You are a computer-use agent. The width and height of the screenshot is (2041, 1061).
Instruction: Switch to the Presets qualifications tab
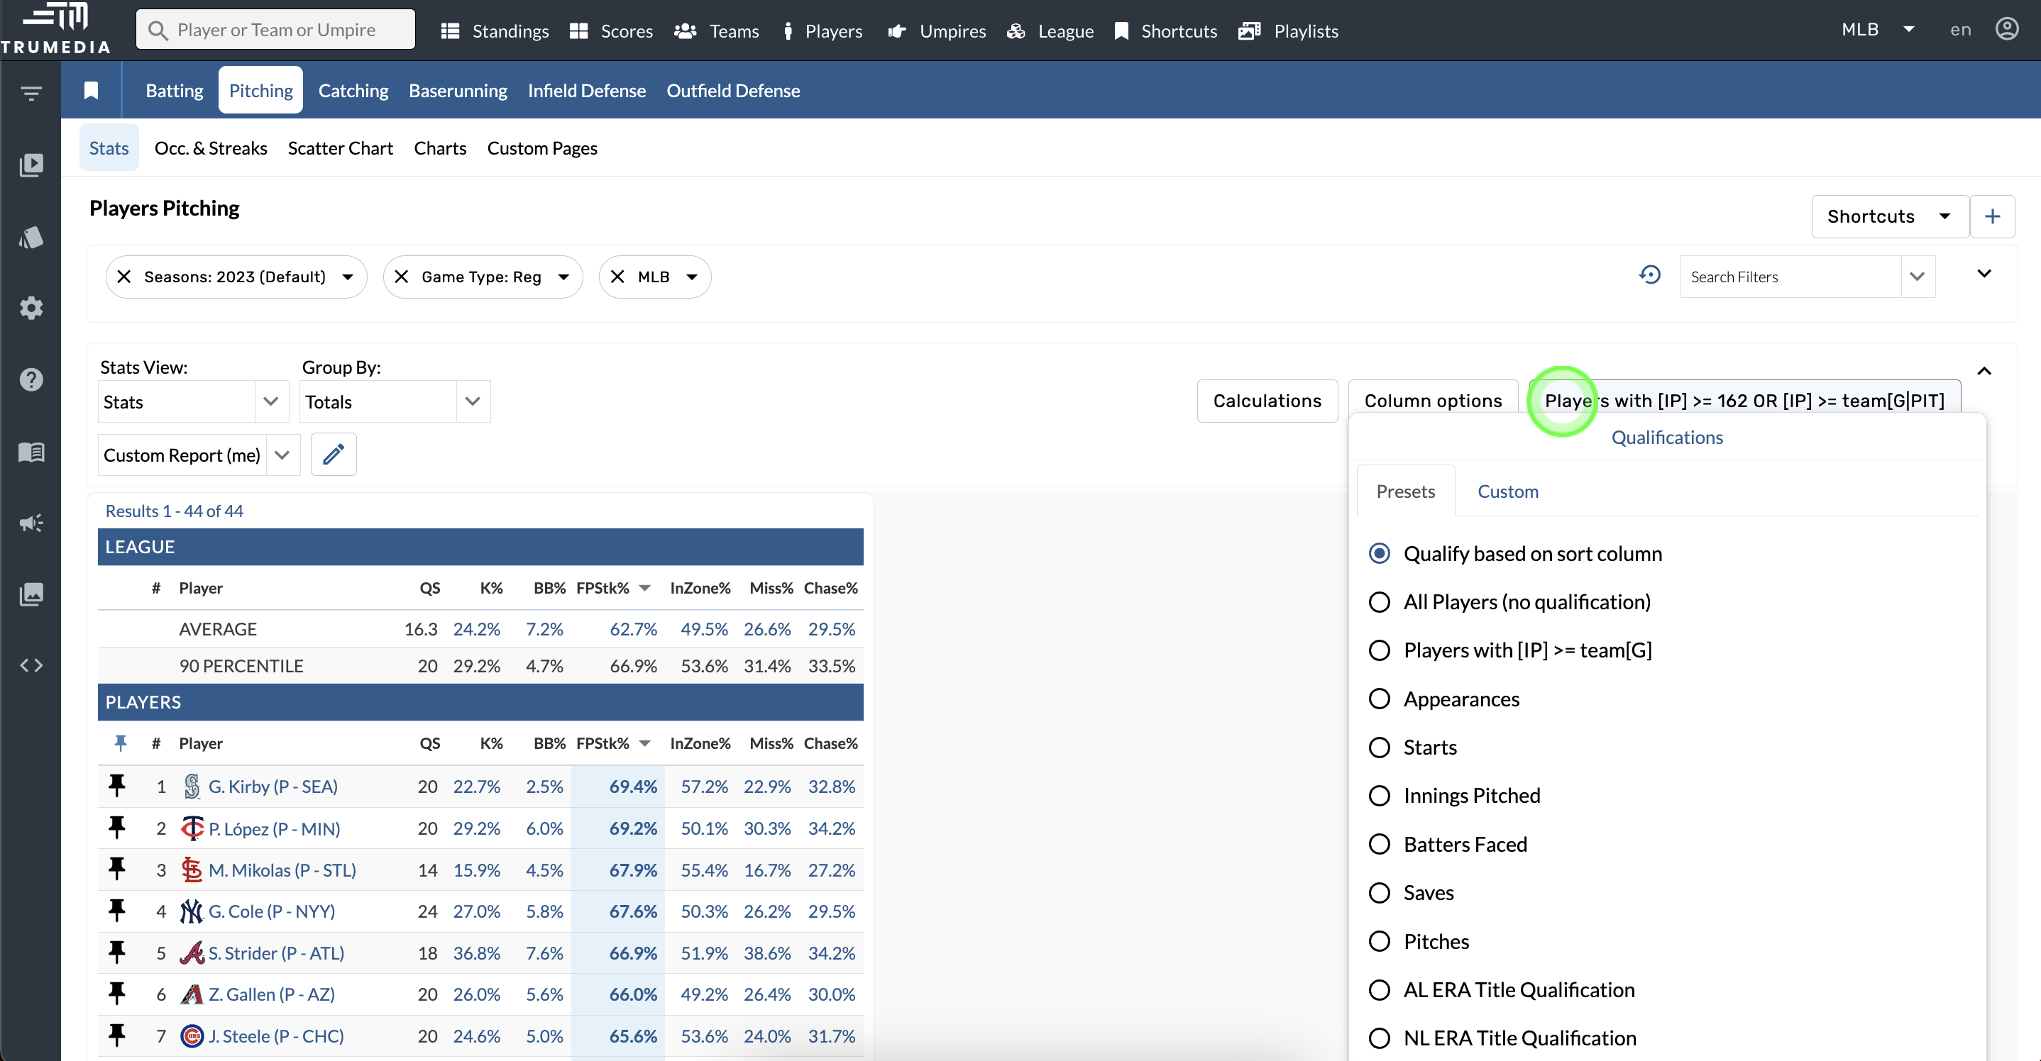click(1405, 490)
